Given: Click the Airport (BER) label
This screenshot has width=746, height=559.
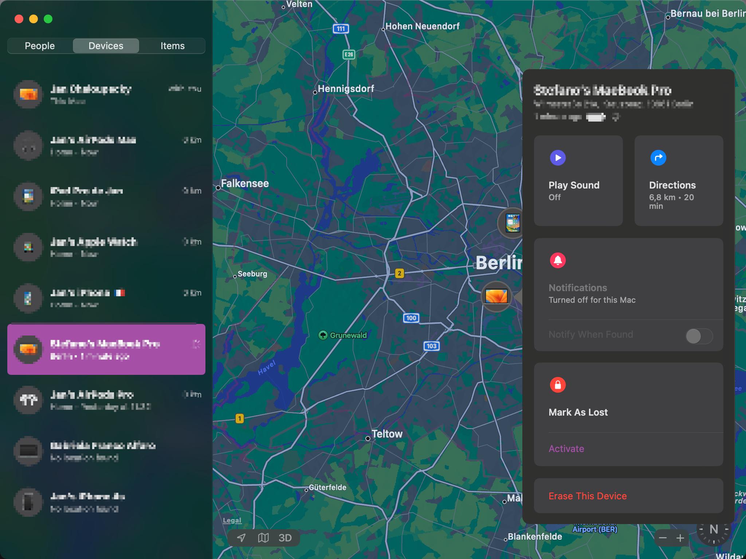Looking at the screenshot, I should [x=595, y=529].
